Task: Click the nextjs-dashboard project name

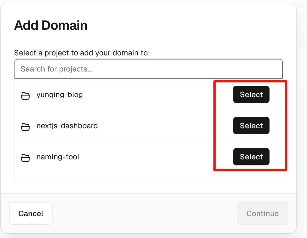Action: (67, 126)
